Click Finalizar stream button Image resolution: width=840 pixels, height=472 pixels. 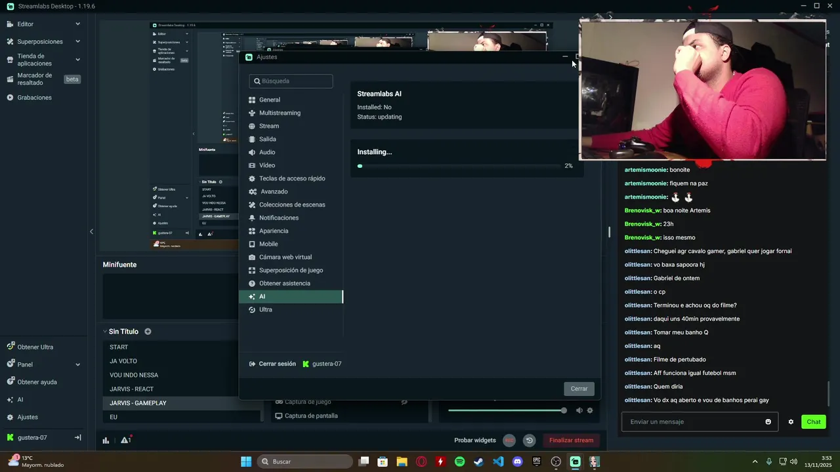(571, 441)
